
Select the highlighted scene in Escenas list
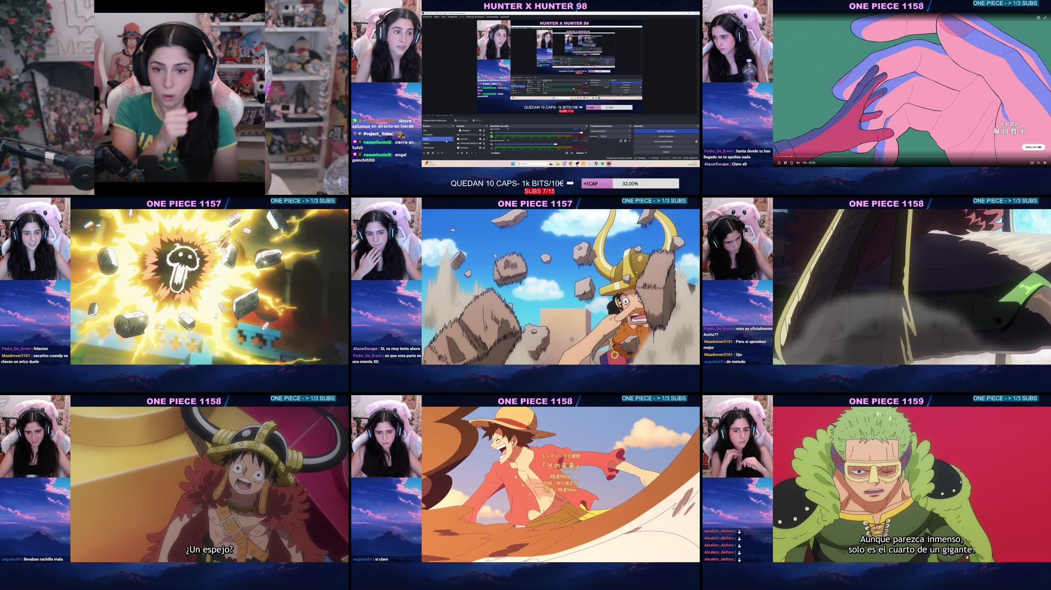point(437,139)
